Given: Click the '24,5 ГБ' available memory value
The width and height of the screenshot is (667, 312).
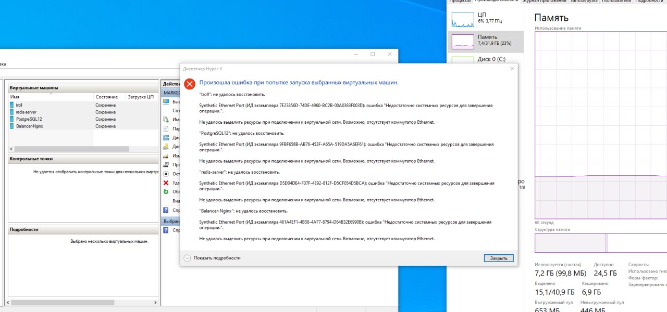Looking at the screenshot, I should (x=605, y=273).
